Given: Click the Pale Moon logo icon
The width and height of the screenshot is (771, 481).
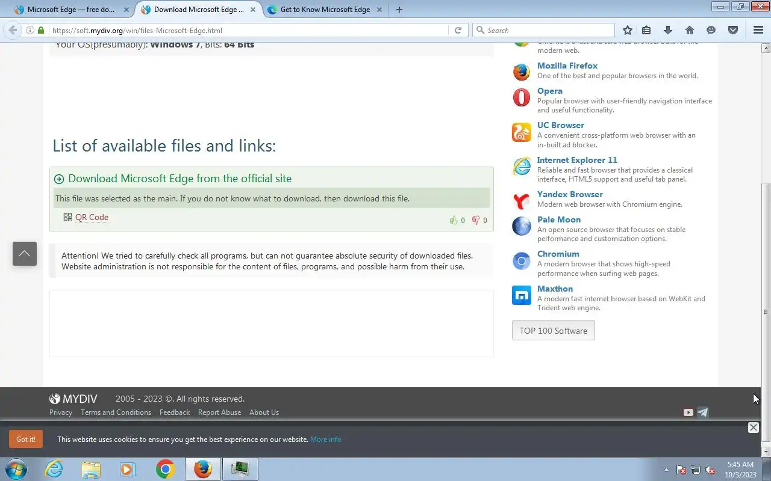Looking at the screenshot, I should click(x=522, y=226).
